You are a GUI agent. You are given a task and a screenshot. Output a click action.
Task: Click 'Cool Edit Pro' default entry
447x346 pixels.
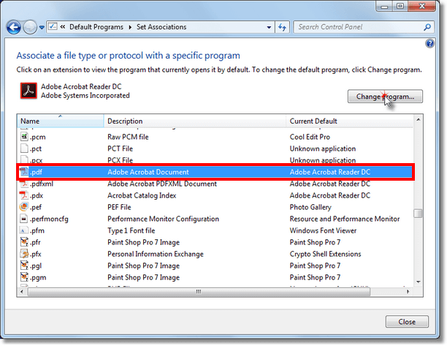click(310, 137)
